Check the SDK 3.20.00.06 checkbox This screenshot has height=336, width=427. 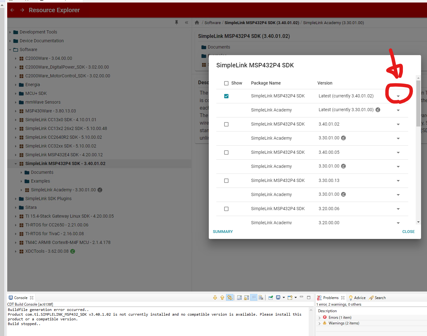click(x=226, y=209)
